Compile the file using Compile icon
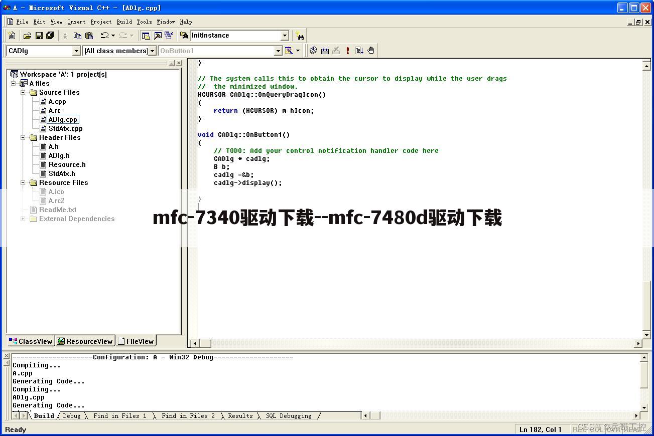654x436 pixels. click(313, 50)
